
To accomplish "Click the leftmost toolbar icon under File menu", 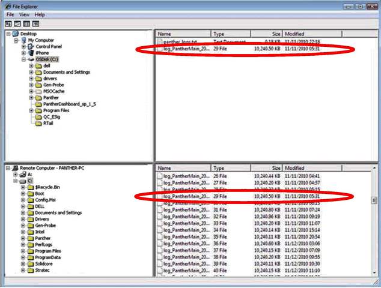I will pos(8,23).
